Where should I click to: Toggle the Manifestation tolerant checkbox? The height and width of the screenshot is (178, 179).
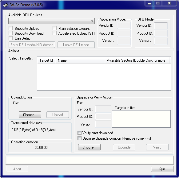point(54,28)
